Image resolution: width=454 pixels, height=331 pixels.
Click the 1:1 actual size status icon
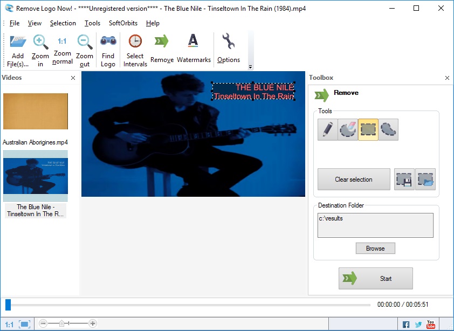click(9, 325)
